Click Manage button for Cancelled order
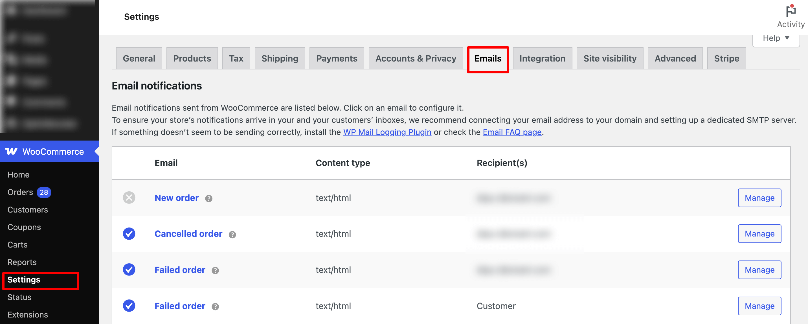Image resolution: width=808 pixels, height=324 pixels. coord(759,234)
